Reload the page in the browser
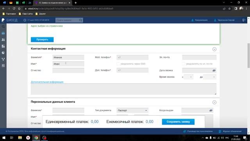The width and height of the screenshot is (250, 141). tap(14, 9)
